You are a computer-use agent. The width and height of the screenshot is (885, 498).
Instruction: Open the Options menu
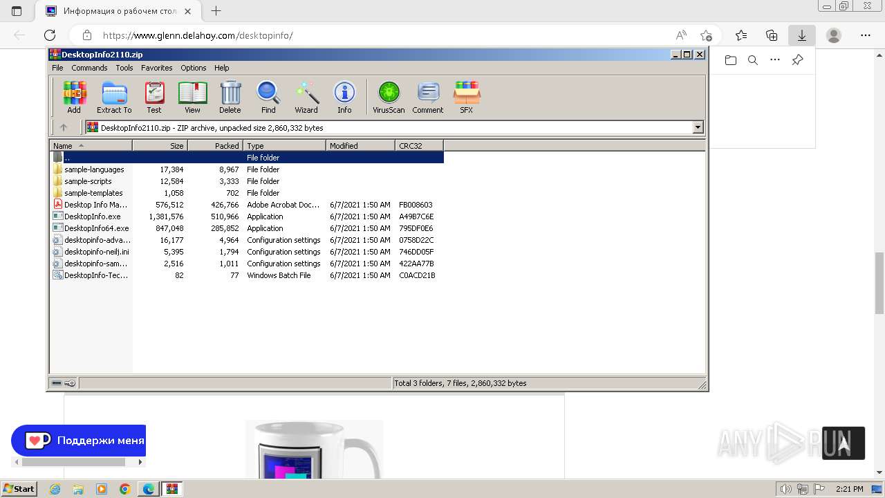(194, 68)
